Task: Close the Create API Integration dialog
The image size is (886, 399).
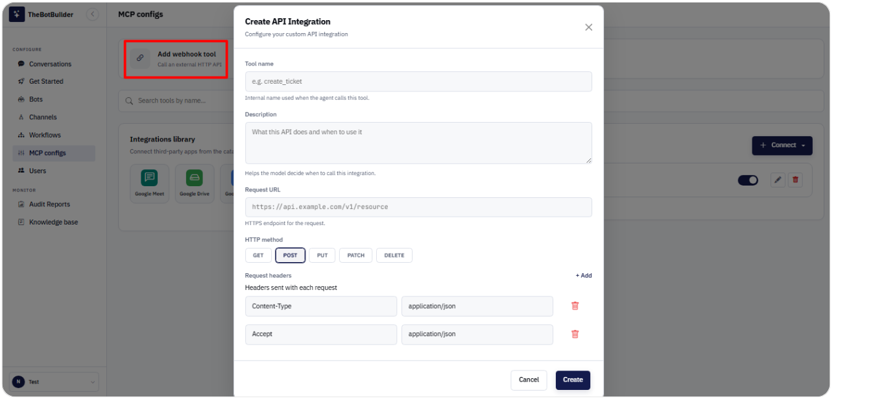Action: (x=589, y=27)
